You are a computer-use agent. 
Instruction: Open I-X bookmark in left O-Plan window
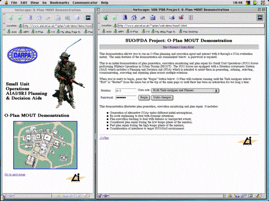[x=51, y=31]
